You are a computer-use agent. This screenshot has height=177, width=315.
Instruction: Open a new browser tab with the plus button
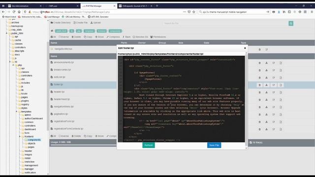pyautogui.click(x=157, y=6)
